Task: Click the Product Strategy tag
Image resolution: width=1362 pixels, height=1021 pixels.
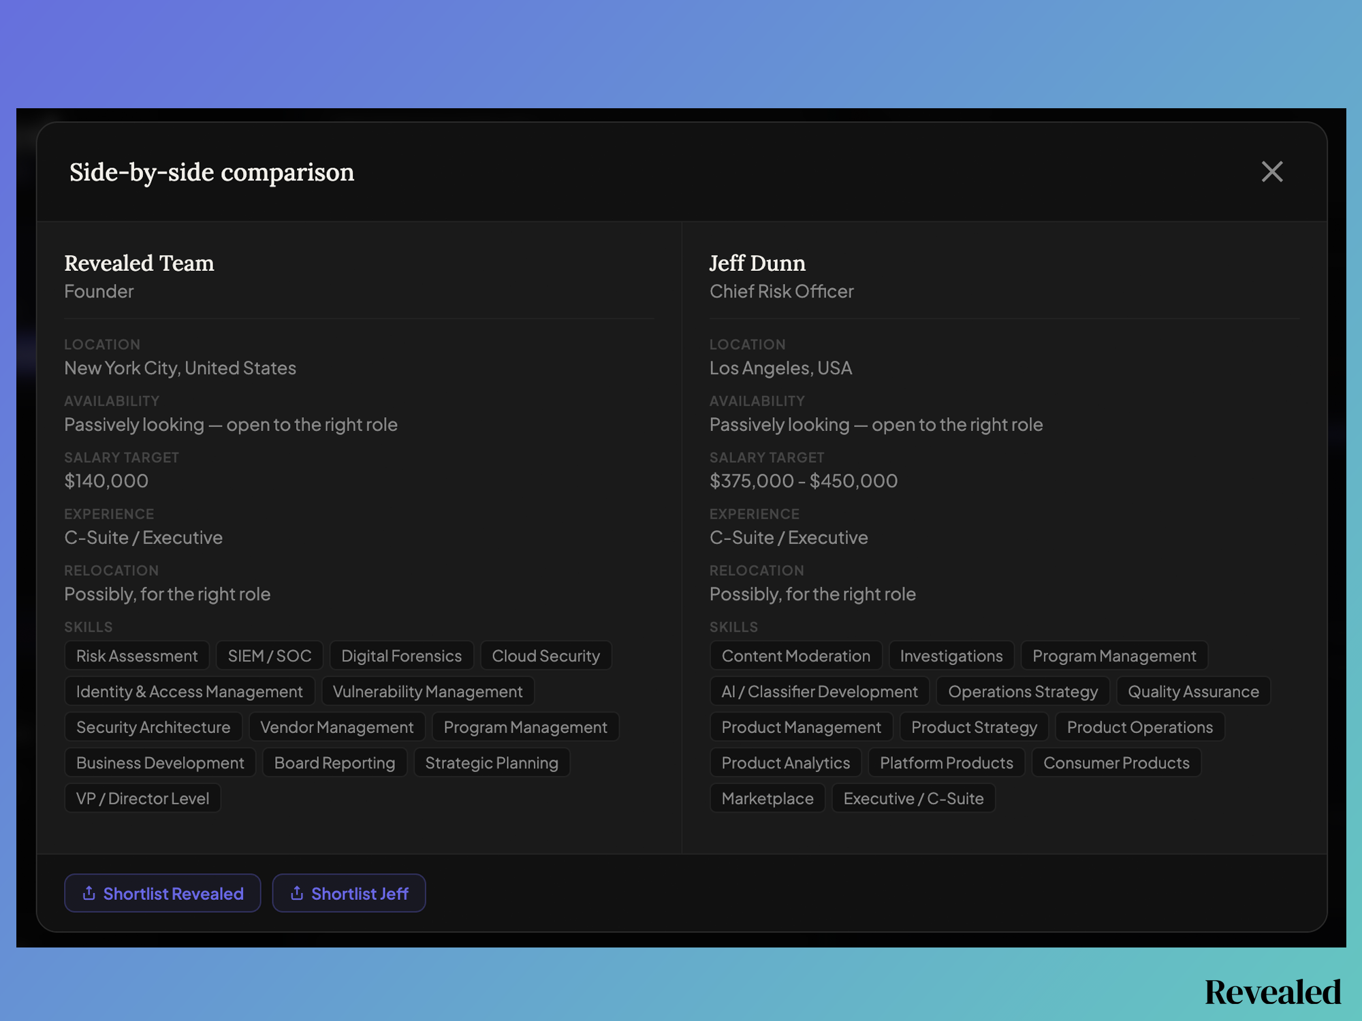Action: pyautogui.click(x=975, y=727)
